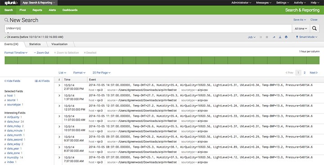The image size is (324, 165).
Task: Stop the search job
Action: pos(267,37)
